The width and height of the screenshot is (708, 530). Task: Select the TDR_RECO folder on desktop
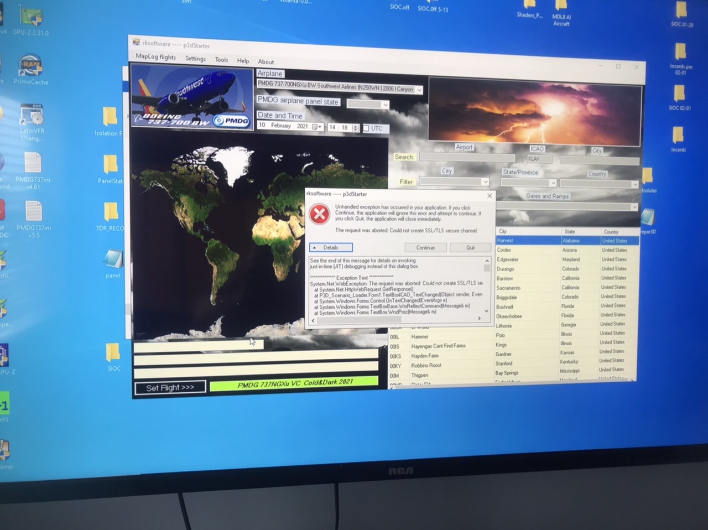click(x=110, y=216)
